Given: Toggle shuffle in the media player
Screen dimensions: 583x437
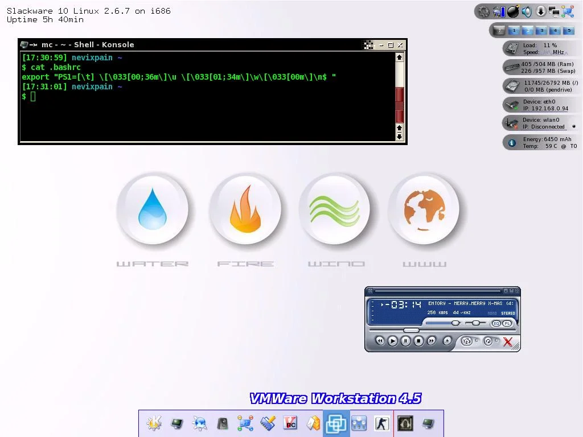Looking at the screenshot, I should tap(467, 341).
